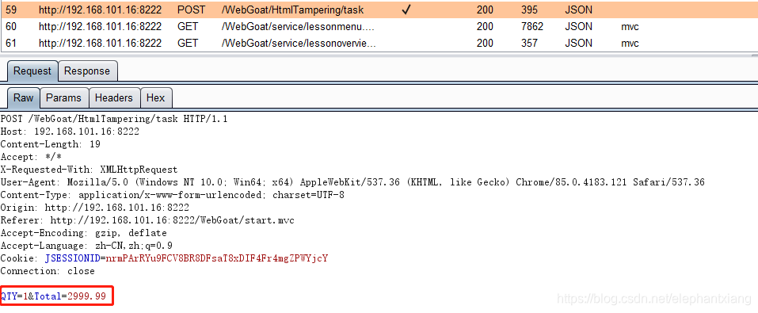This screenshot has width=758, height=313.
Task: Click the JSESSIONID cookie value
Action: (x=216, y=258)
